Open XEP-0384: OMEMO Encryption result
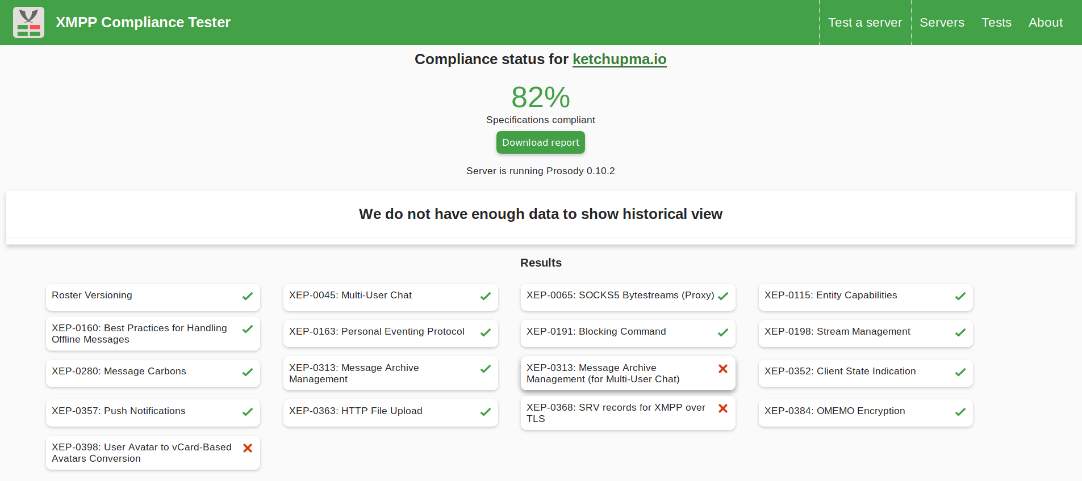This screenshot has height=481, width=1082. point(866,413)
